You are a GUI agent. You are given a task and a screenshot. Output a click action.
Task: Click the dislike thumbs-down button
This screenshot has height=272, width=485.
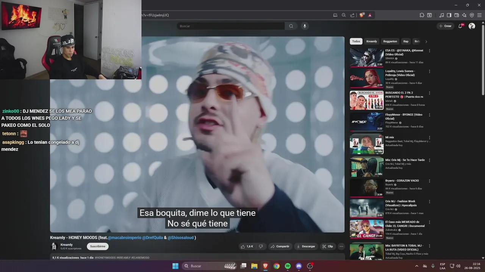coord(261,246)
